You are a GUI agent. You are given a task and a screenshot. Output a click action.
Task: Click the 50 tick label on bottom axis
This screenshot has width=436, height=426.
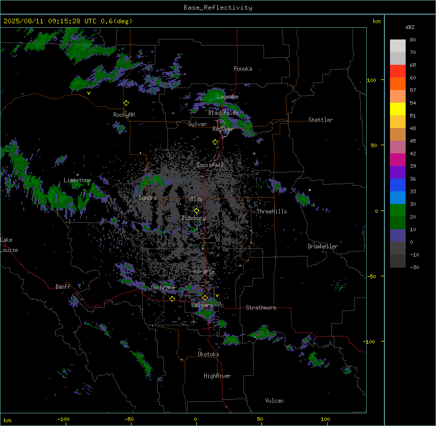(x=260, y=419)
